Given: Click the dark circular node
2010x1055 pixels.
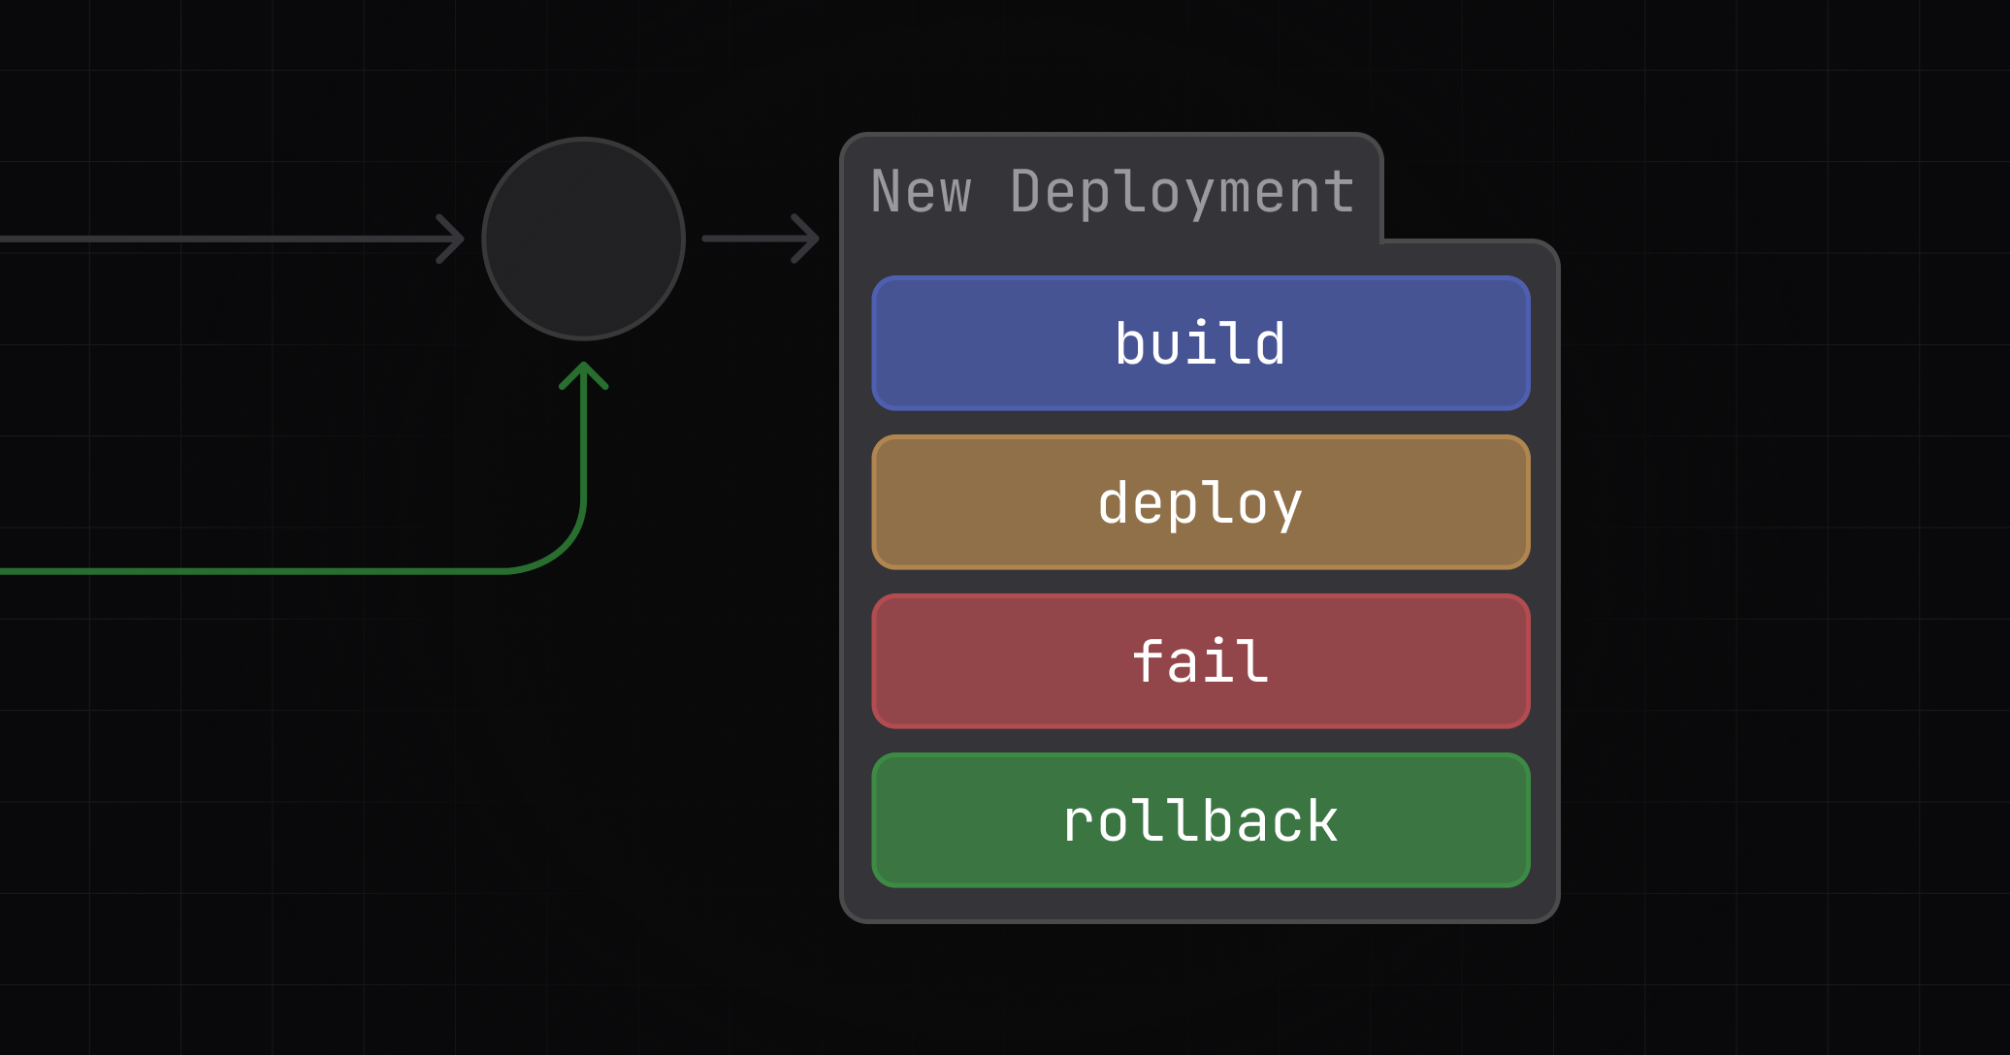Looking at the screenshot, I should (x=584, y=239).
